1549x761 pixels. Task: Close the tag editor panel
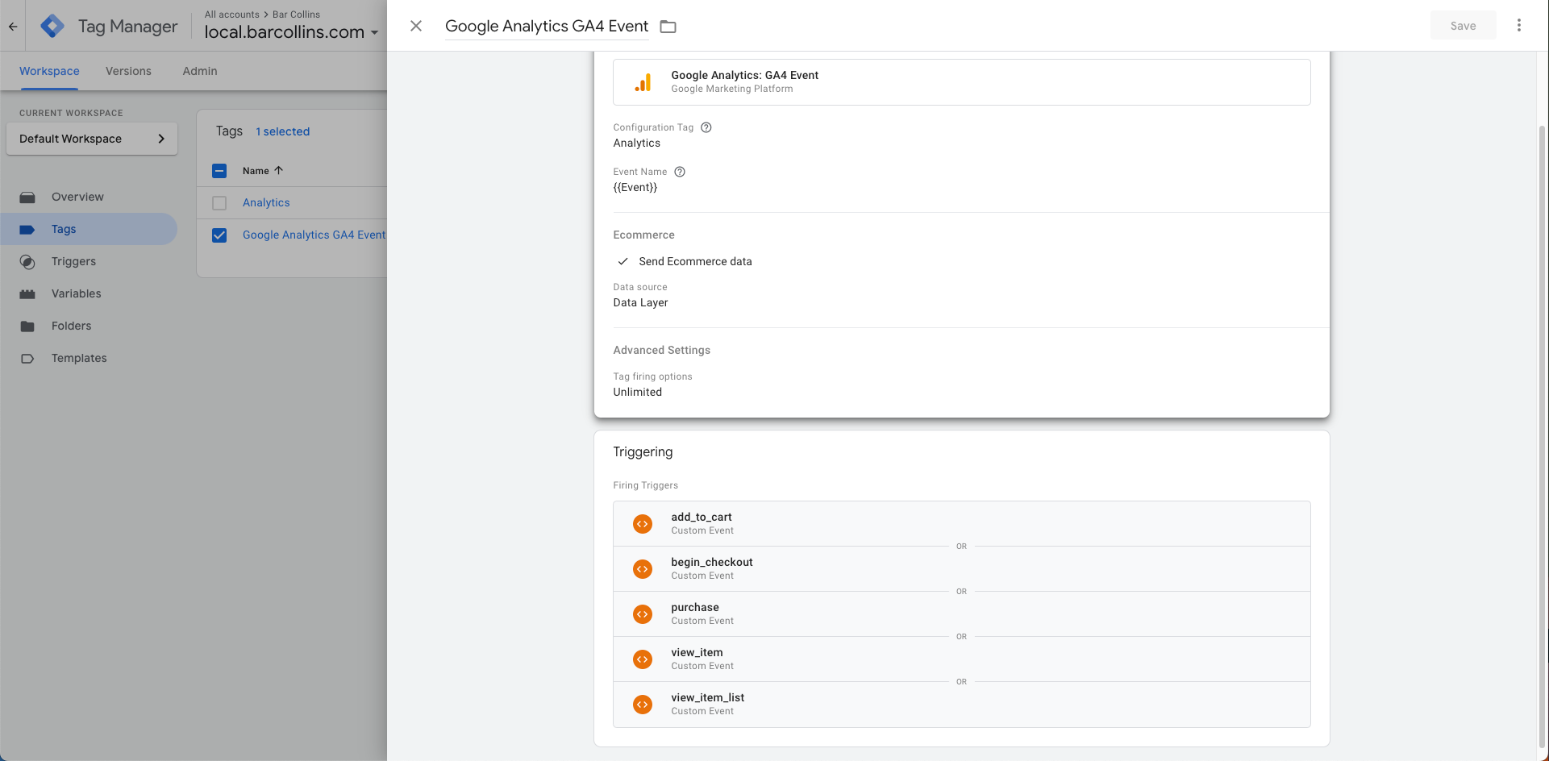(416, 26)
